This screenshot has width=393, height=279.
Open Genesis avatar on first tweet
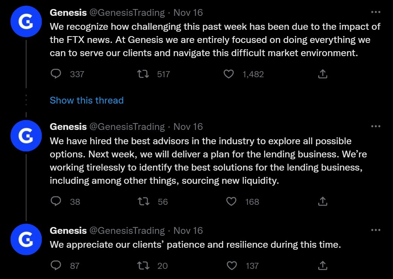click(x=26, y=23)
